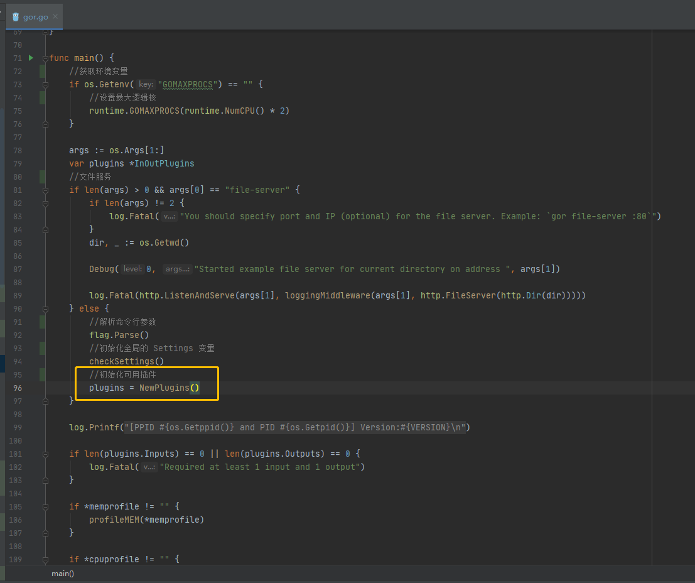695x583 pixels.
Task: Fold the plugins.Inputs if block at line 101
Action: coord(45,454)
